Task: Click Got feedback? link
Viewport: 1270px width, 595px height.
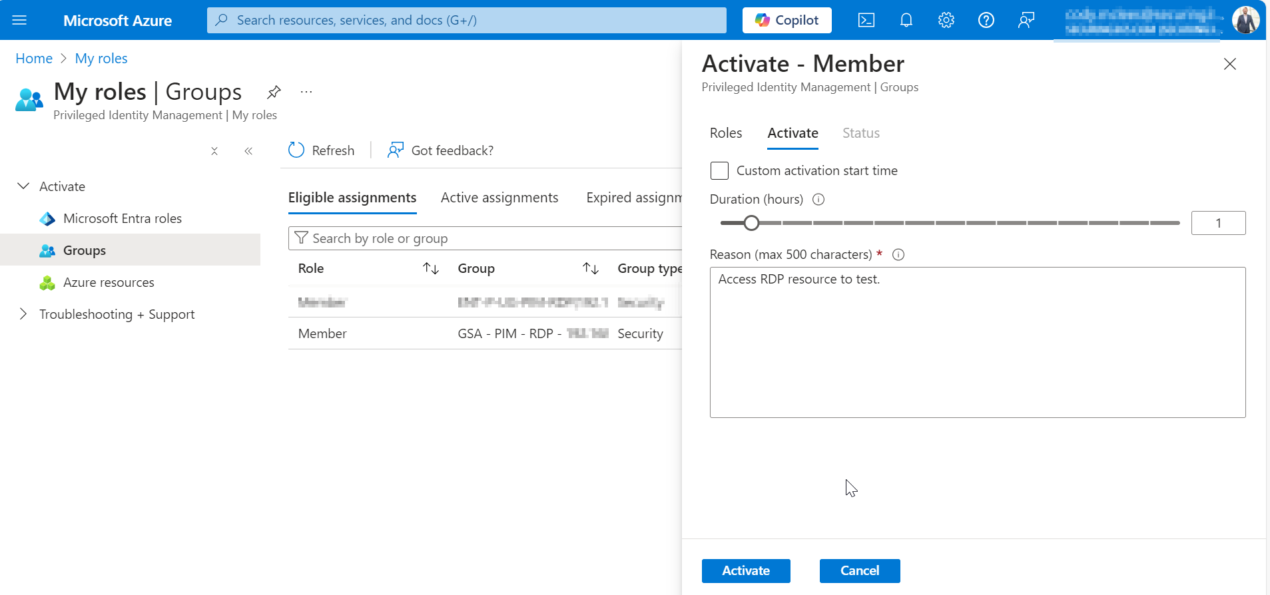Action: [441, 150]
